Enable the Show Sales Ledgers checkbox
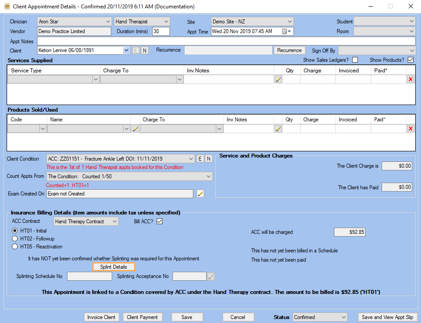421x323 pixels. pyautogui.click(x=355, y=60)
